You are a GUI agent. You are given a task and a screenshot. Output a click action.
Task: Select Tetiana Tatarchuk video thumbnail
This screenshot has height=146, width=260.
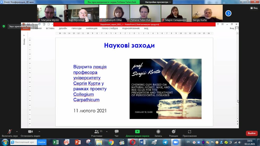tap(145, 13)
